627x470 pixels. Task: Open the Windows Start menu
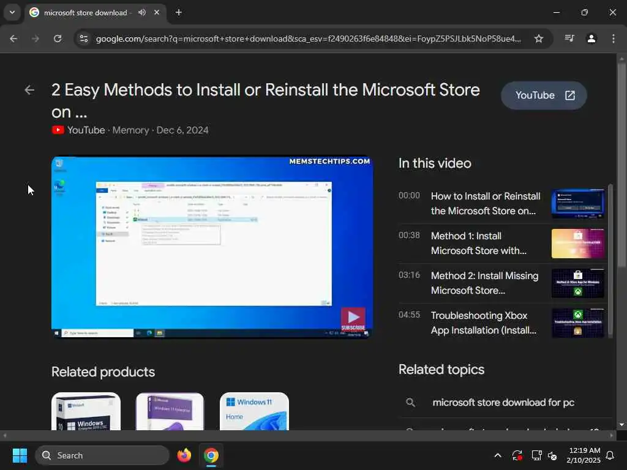(x=20, y=455)
